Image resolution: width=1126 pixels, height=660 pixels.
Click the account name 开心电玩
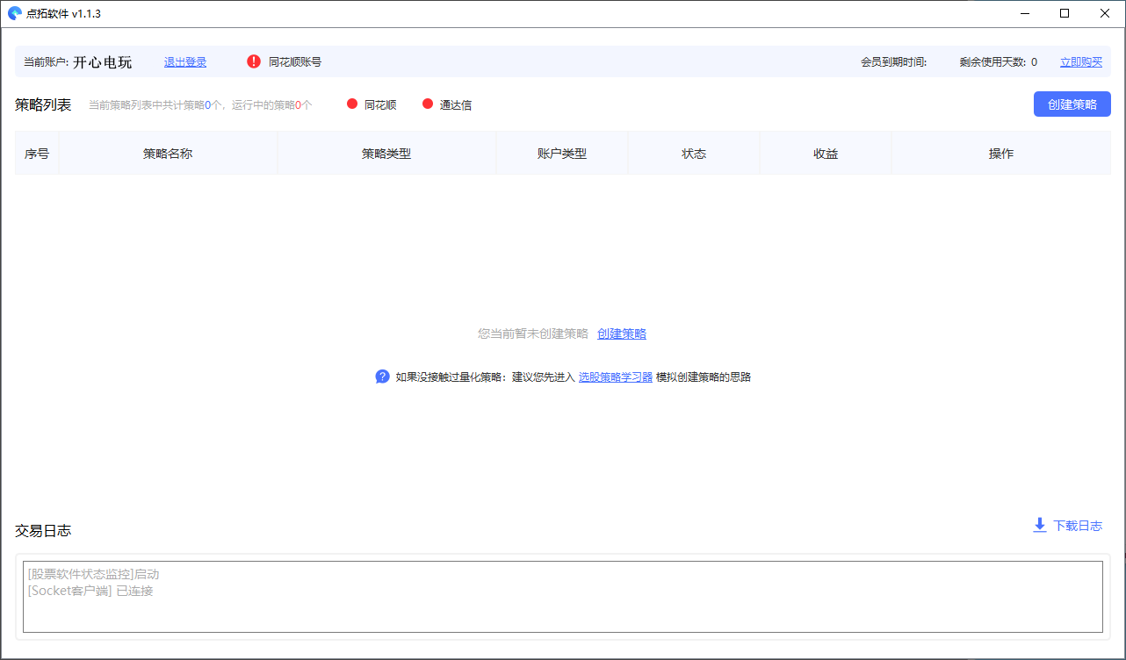coord(103,62)
